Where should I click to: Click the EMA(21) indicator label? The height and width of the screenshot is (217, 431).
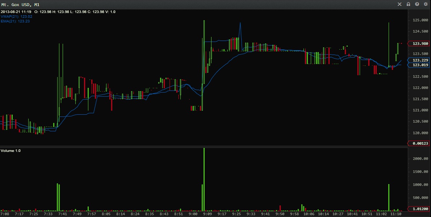point(15,21)
